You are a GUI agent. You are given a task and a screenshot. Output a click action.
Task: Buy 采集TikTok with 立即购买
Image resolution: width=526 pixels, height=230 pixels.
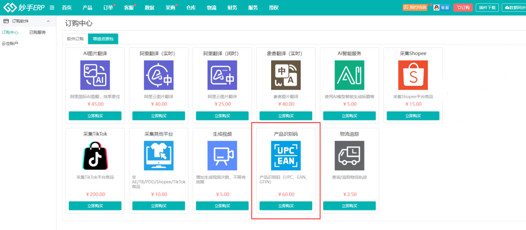pos(95,206)
